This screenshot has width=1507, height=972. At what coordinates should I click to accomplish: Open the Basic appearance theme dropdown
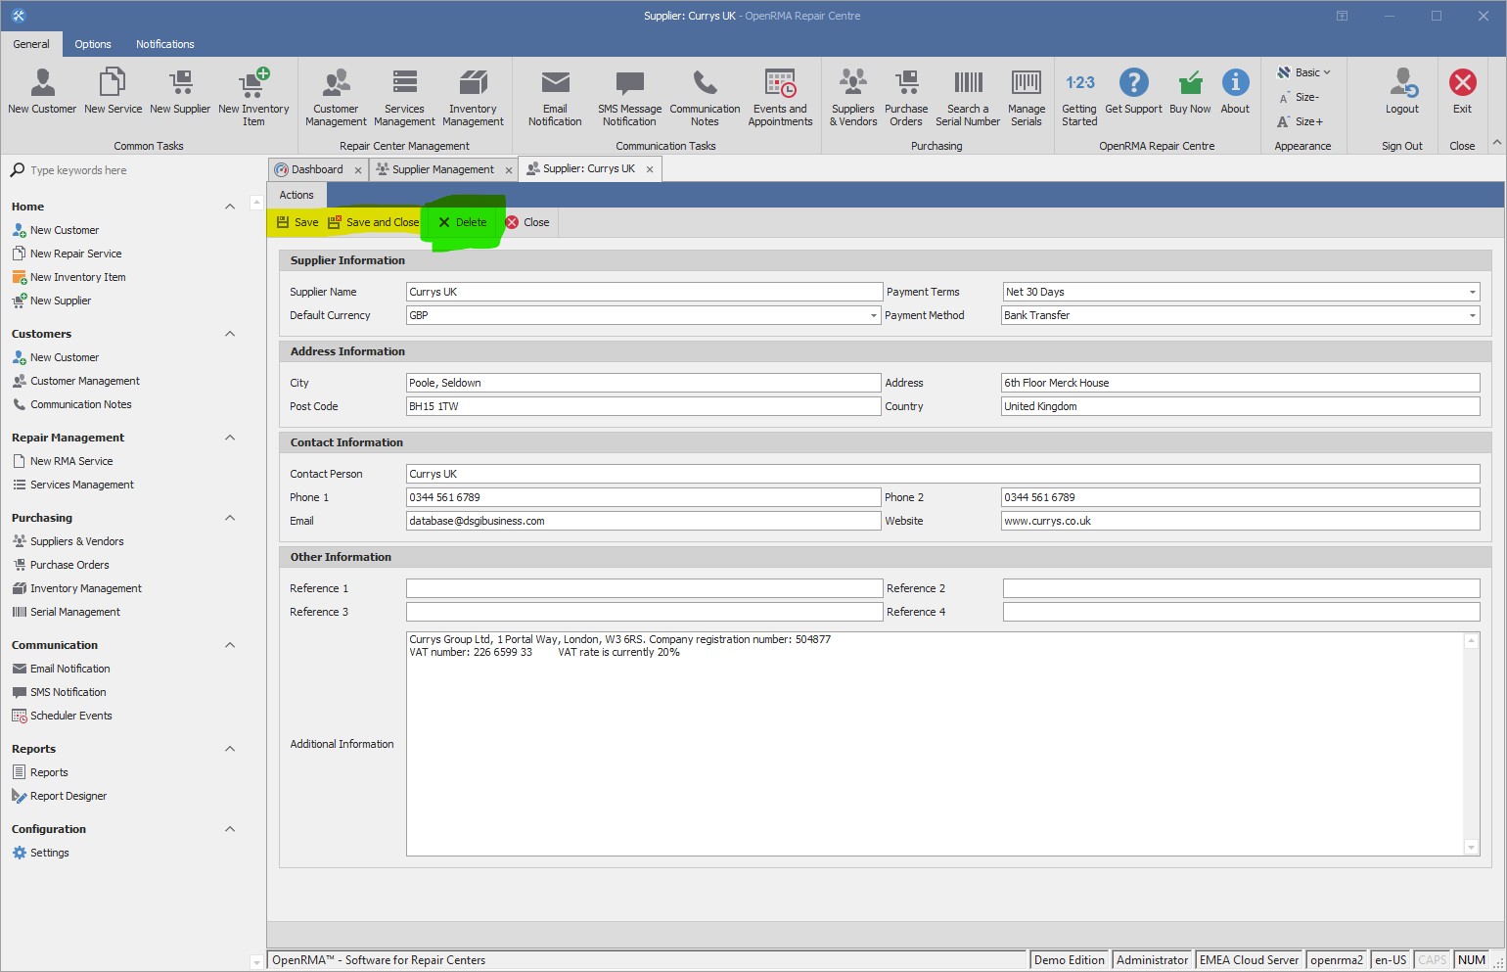1303,72
